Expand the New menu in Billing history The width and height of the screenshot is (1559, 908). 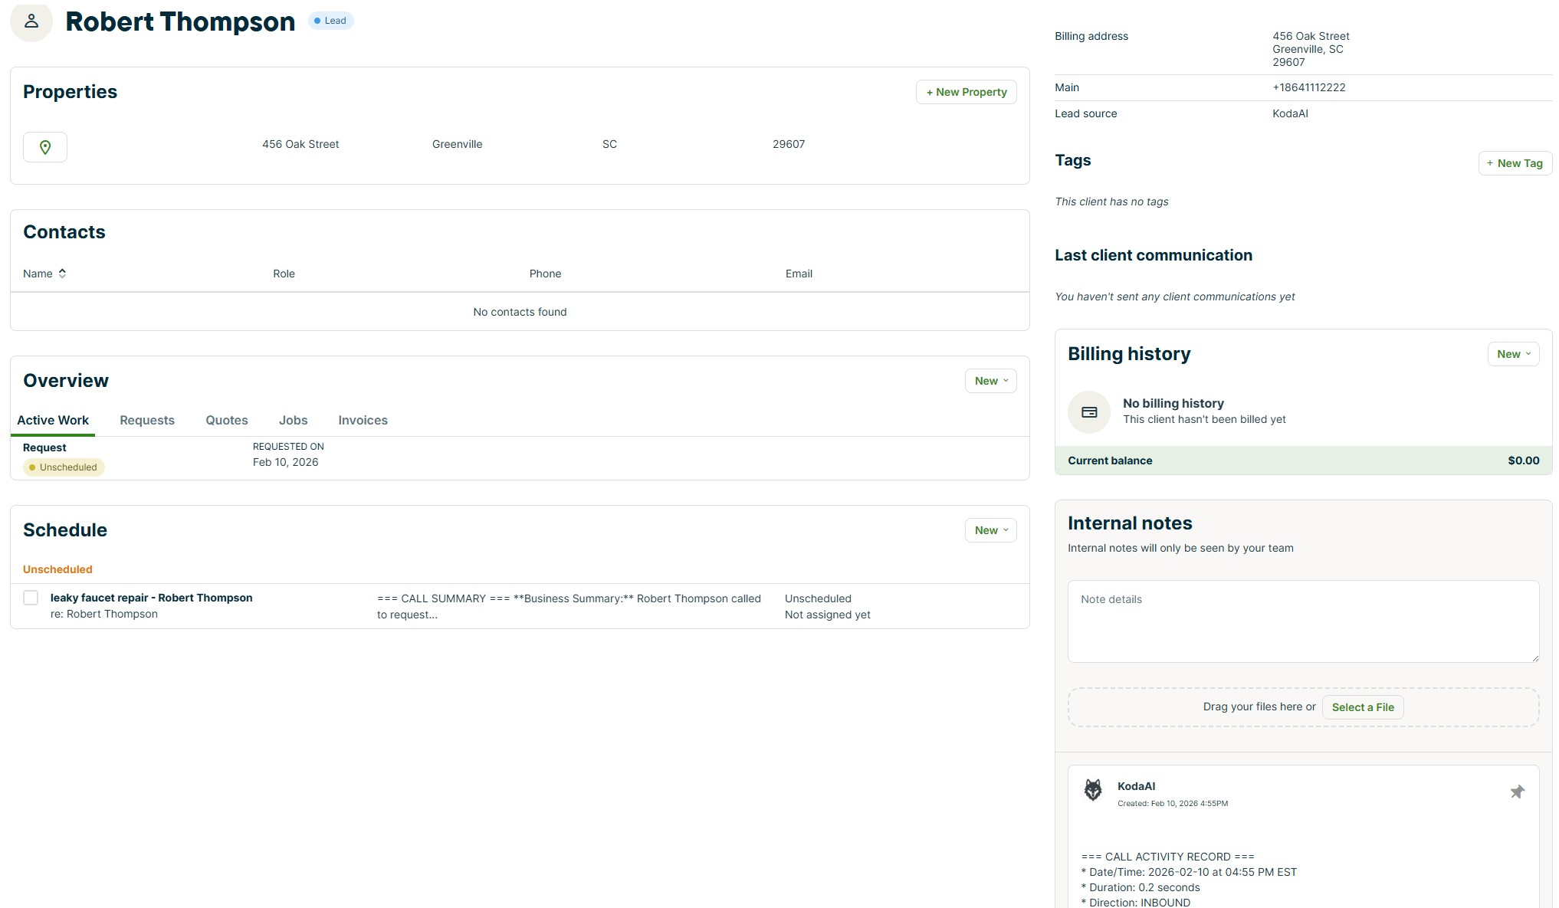pos(1512,353)
